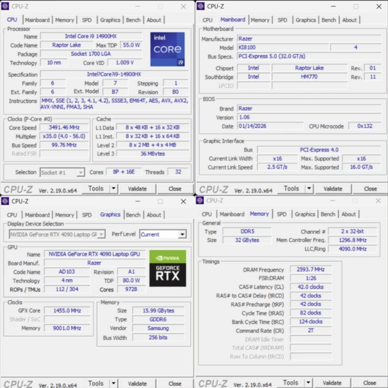Click GPU Code Name value AD103

click(x=67, y=272)
